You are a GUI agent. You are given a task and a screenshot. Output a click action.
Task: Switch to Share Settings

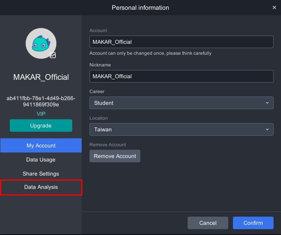click(x=41, y=174)
